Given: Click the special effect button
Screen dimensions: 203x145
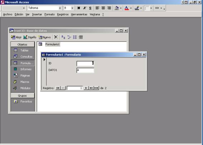Looking at the screenshot, I should (157, 8).
